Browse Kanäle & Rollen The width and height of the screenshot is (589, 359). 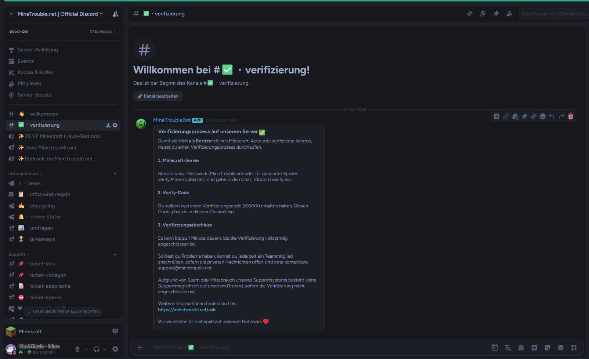click(x=62, y=72)
